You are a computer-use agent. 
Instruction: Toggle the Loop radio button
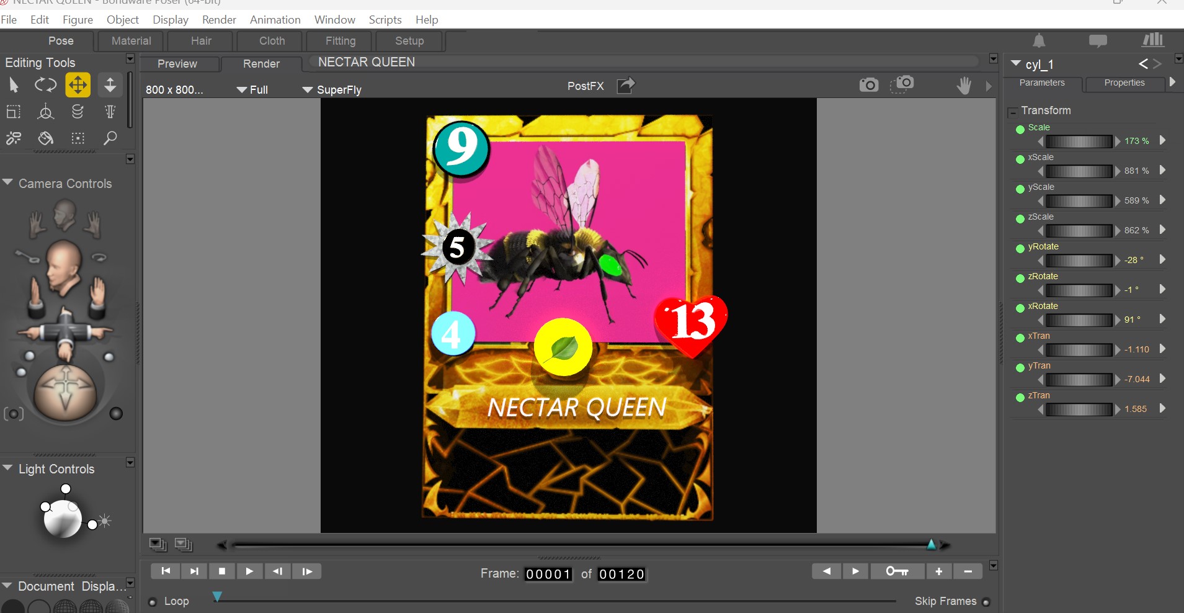click(x=153, y=602)
